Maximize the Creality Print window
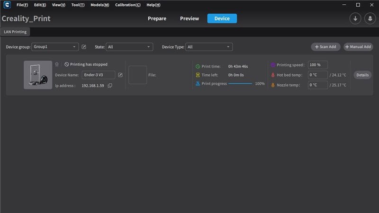 pos(358,5)
